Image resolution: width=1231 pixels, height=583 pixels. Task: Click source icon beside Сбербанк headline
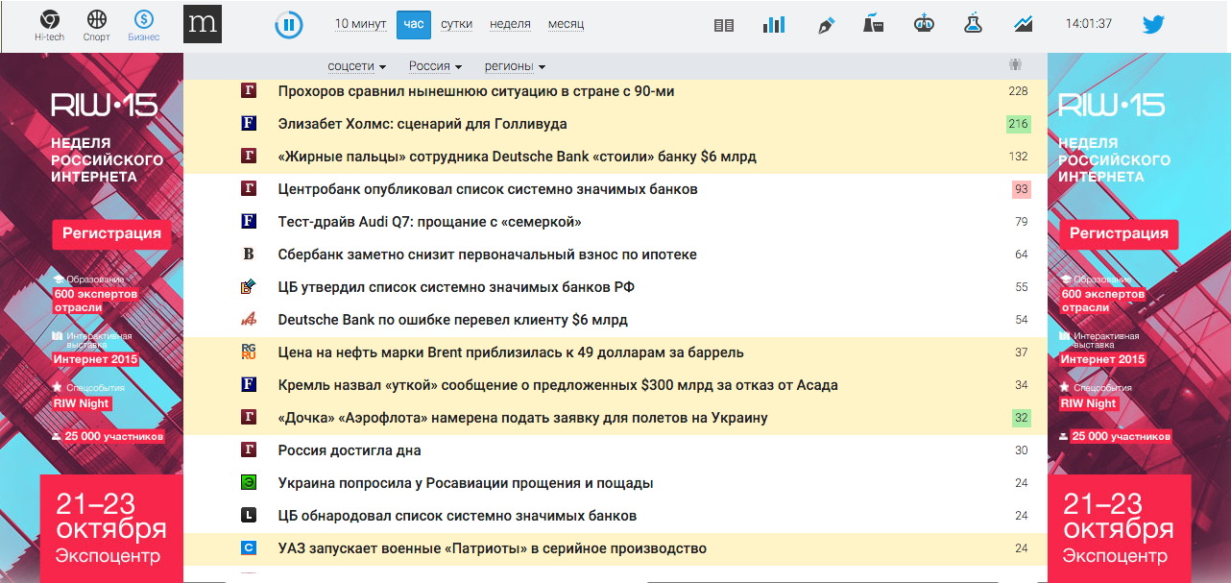pos(249,255)
